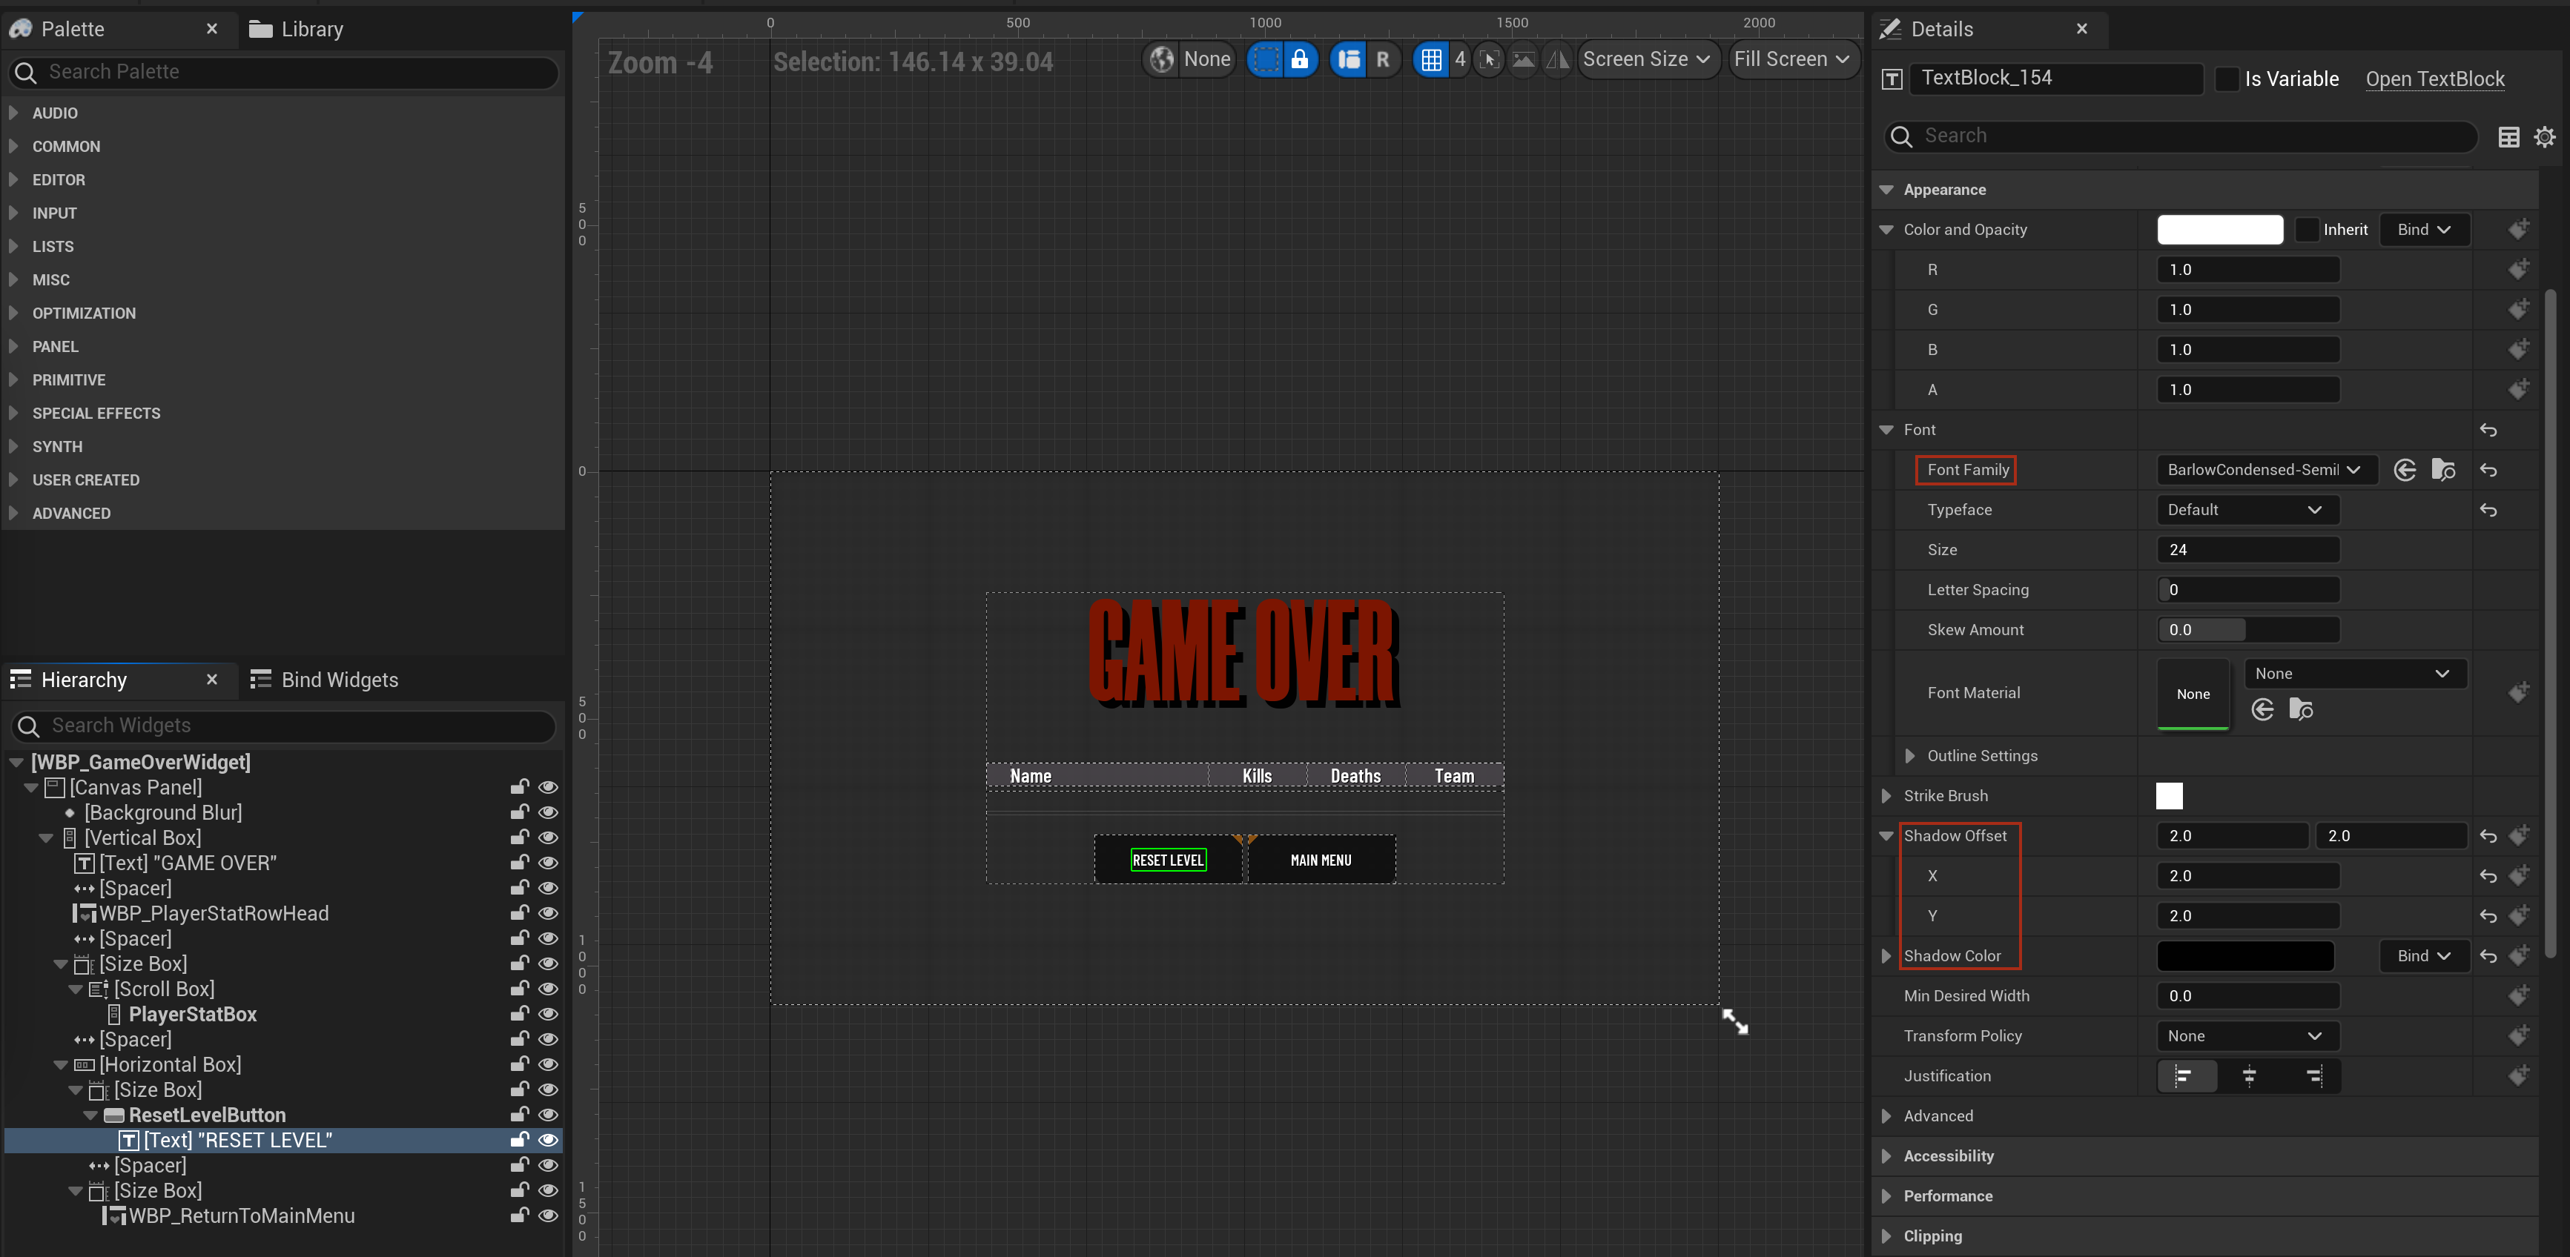Screen dimensions: 2570x1257
Task: Enable the Is Variable checkbox
Action: point(2227,79)
